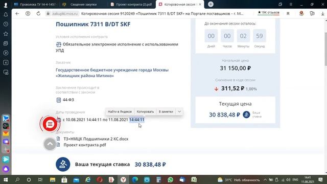
Task: Open the collections icon in the sidebar
Action: [6, 43]
